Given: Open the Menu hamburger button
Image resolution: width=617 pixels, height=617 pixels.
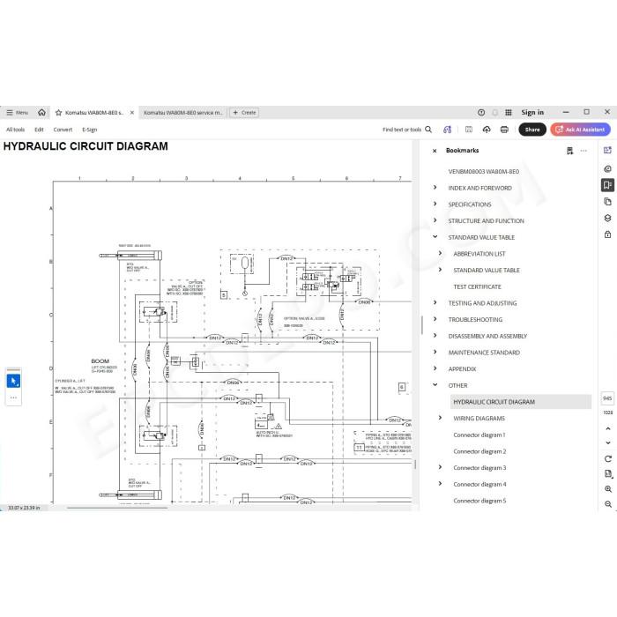Looking at the screenshot, I should [x=18, y=113].
